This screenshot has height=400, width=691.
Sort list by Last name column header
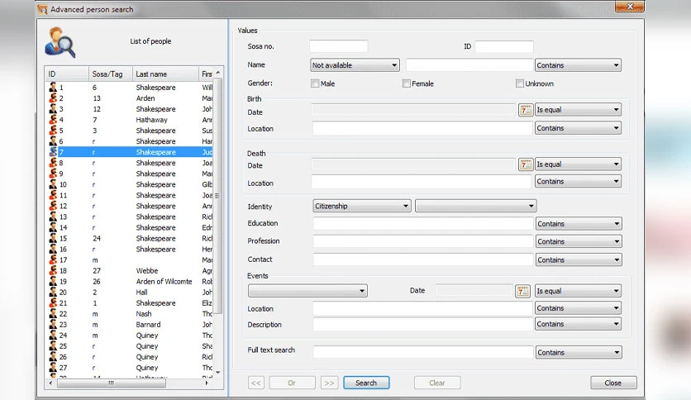pyautogui.click(x=165, y=74)
